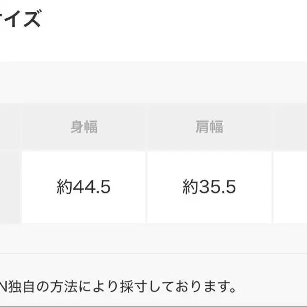Click the 約44.5 body width value
The height and width of the screenshot is (307, 307).
tap(84, 187)
